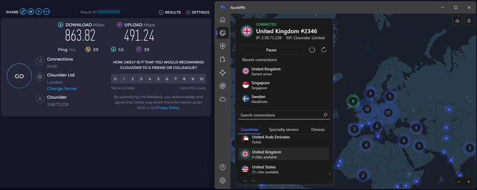477x190 pixels.
Task: Click the disconnect power icon
Action: tap(312, 50)
